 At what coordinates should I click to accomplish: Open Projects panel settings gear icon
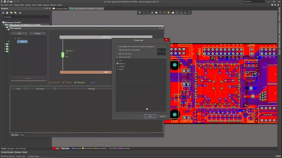20,13
